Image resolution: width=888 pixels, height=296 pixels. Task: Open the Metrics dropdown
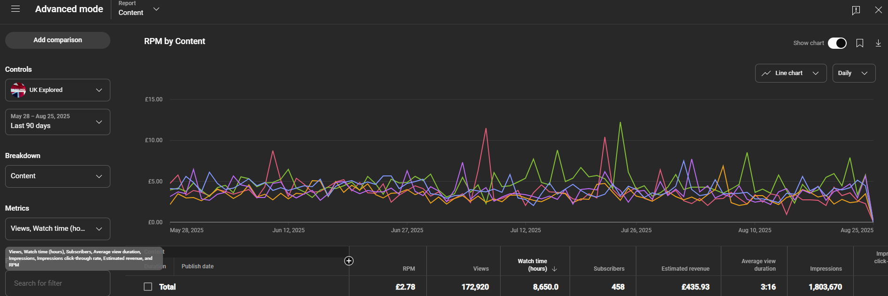coord(58,229)
